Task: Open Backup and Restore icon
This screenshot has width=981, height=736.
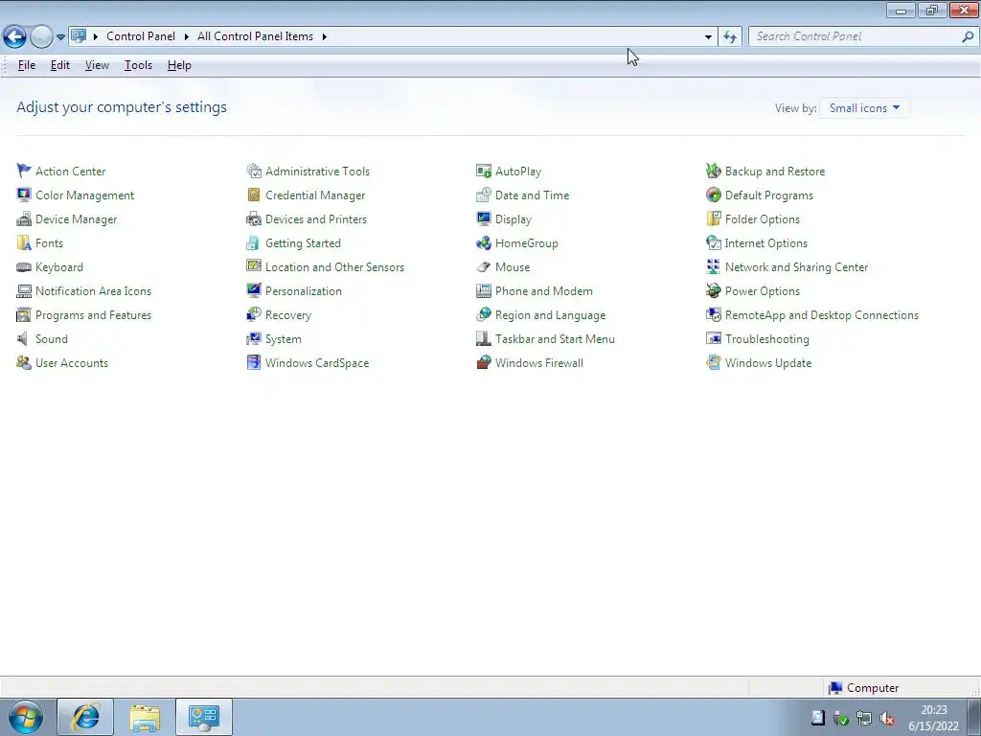Action: point(713,171)
